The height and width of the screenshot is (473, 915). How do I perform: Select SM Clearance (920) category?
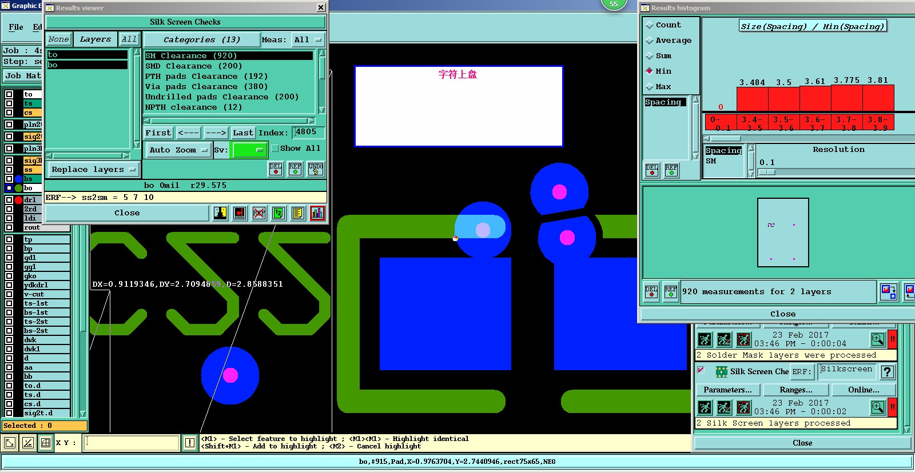(x=229, y=55)
